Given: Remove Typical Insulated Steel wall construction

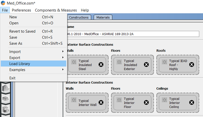Looking at the screenshot, I should [x=101, y=65].
